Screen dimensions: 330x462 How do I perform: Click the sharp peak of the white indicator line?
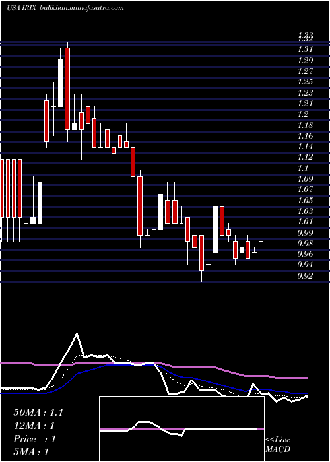tap(77, 334)
